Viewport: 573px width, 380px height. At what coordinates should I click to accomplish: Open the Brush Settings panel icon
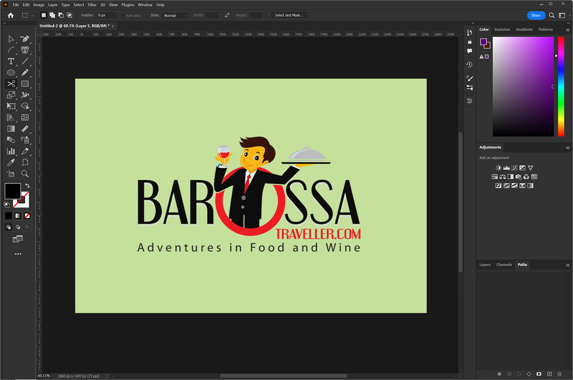[470, 78]
